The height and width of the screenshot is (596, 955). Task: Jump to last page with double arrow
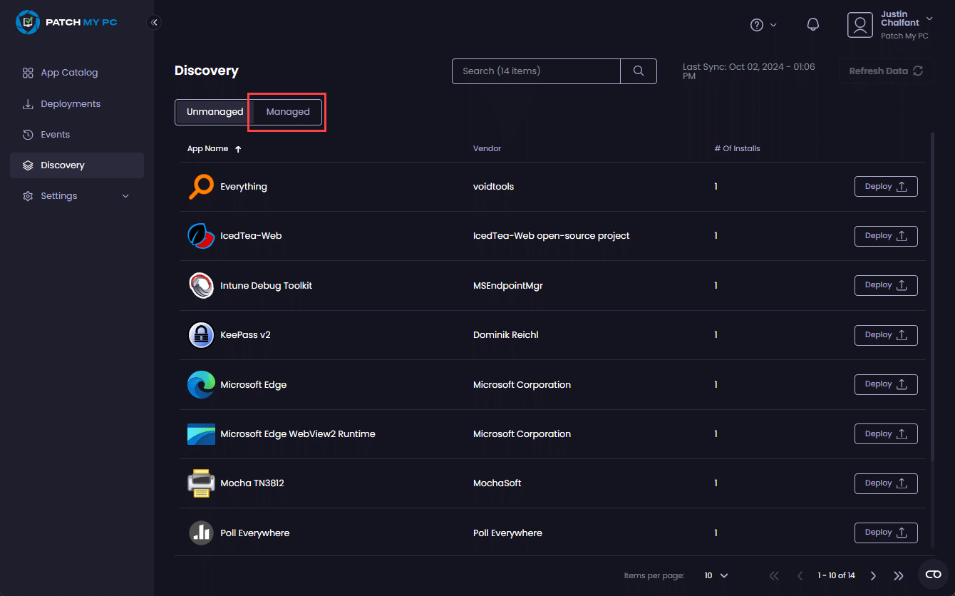(899, 575)
